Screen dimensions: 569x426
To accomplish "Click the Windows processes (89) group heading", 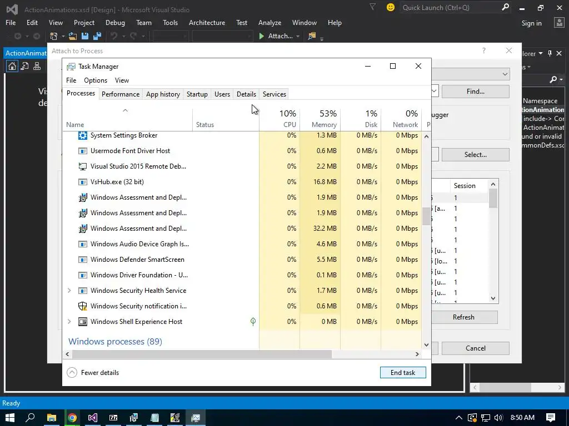I will 115,342.
